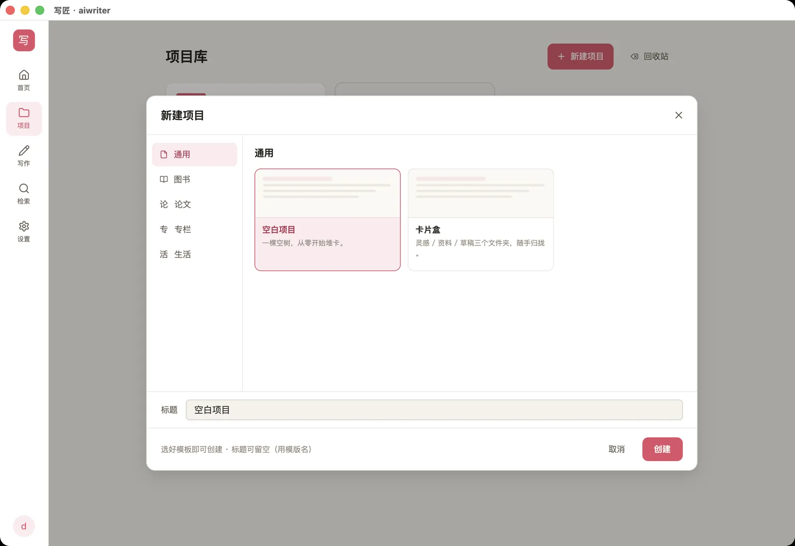The height and width of the screenshot is (546, 795).
Task: Click the 通用 document icon
Action: coord(164,155)
